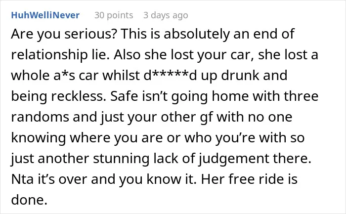Screen dimensions: 346x214
Task: Click the words 'up drunk and'
Action: coord(244,75)
